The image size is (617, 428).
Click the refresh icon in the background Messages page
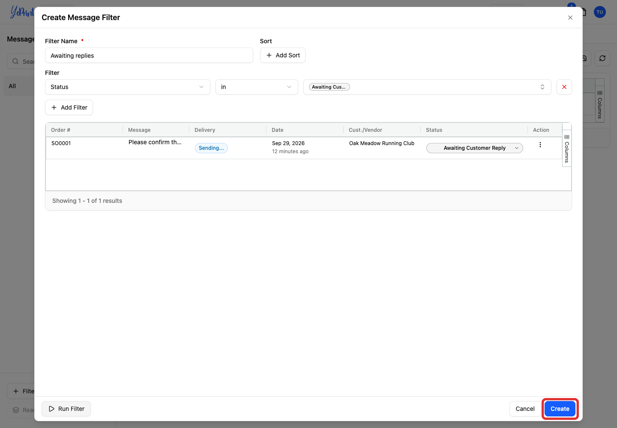pyautogui.click(x=602, y=58)
